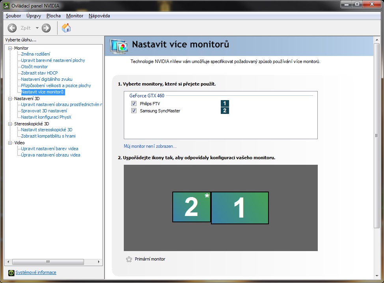384x283 pixels.
Task: Click the GeForce GTX 460 group label
Action: tap(147, 96)
